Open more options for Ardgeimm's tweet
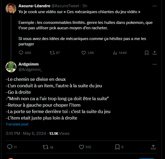Screen dimensions: 165x159 coord(155,64)
